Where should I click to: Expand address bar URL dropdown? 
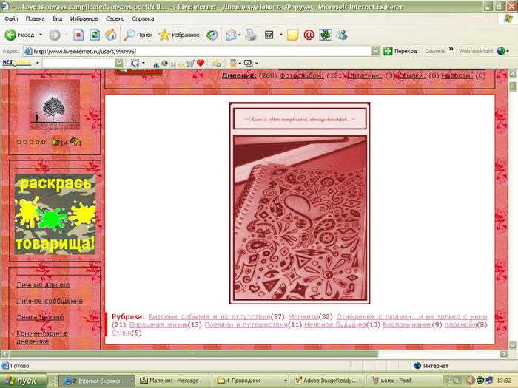click(x=376, y=51)
